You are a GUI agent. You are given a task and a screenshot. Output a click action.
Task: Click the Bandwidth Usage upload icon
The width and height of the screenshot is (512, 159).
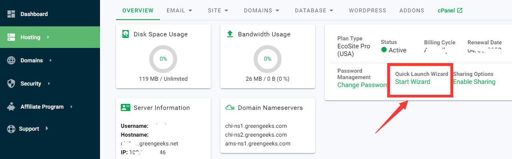coord(230,34)
